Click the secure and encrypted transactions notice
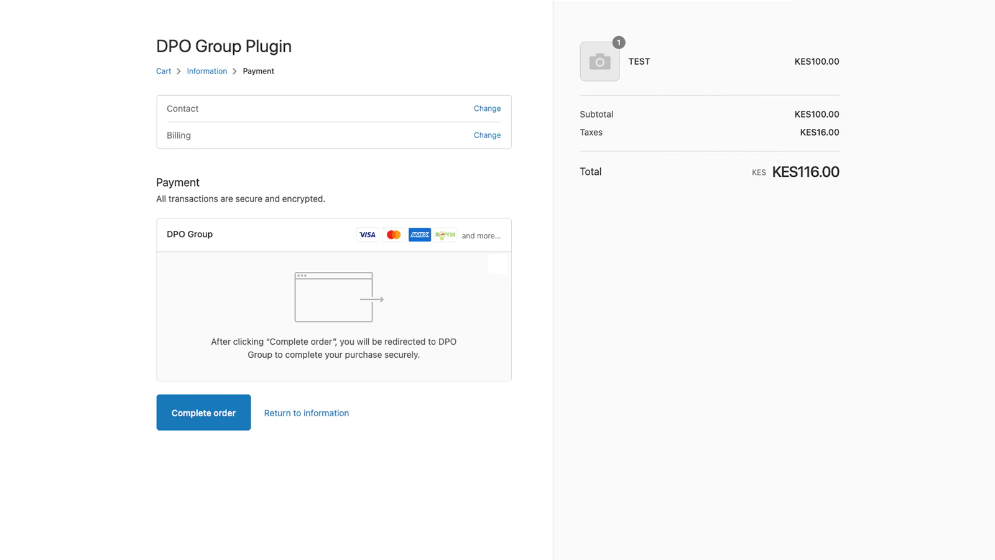Image resolution: width=995 pixels, height=560 pixels. (241, 199)
